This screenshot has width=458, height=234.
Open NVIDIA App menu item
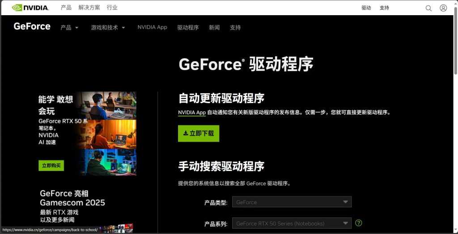coord(152,27)
